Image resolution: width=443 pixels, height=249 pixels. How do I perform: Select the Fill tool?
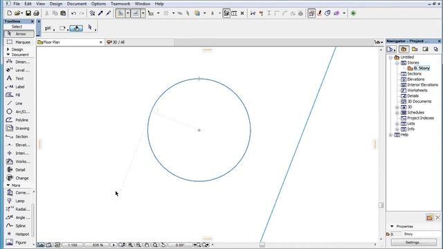(19, 95)
